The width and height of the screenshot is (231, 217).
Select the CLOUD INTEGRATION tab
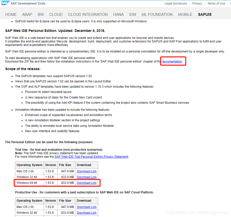point(88,14)
